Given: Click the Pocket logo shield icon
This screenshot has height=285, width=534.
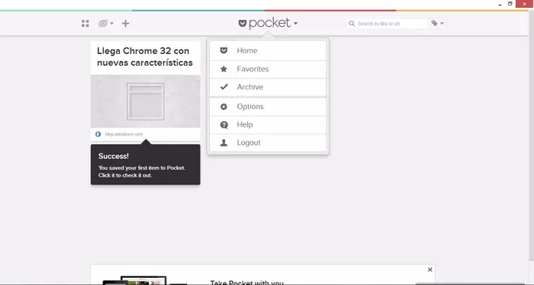Looking at the screenshot, I should 242,24.
